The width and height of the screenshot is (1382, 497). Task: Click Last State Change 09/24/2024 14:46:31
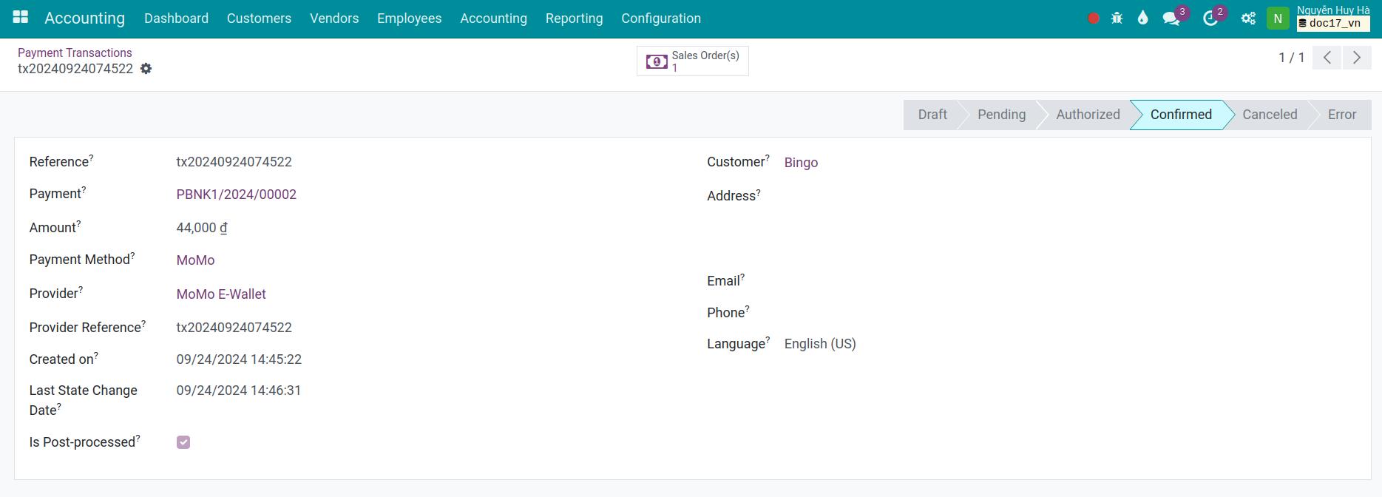click(238, 390)
